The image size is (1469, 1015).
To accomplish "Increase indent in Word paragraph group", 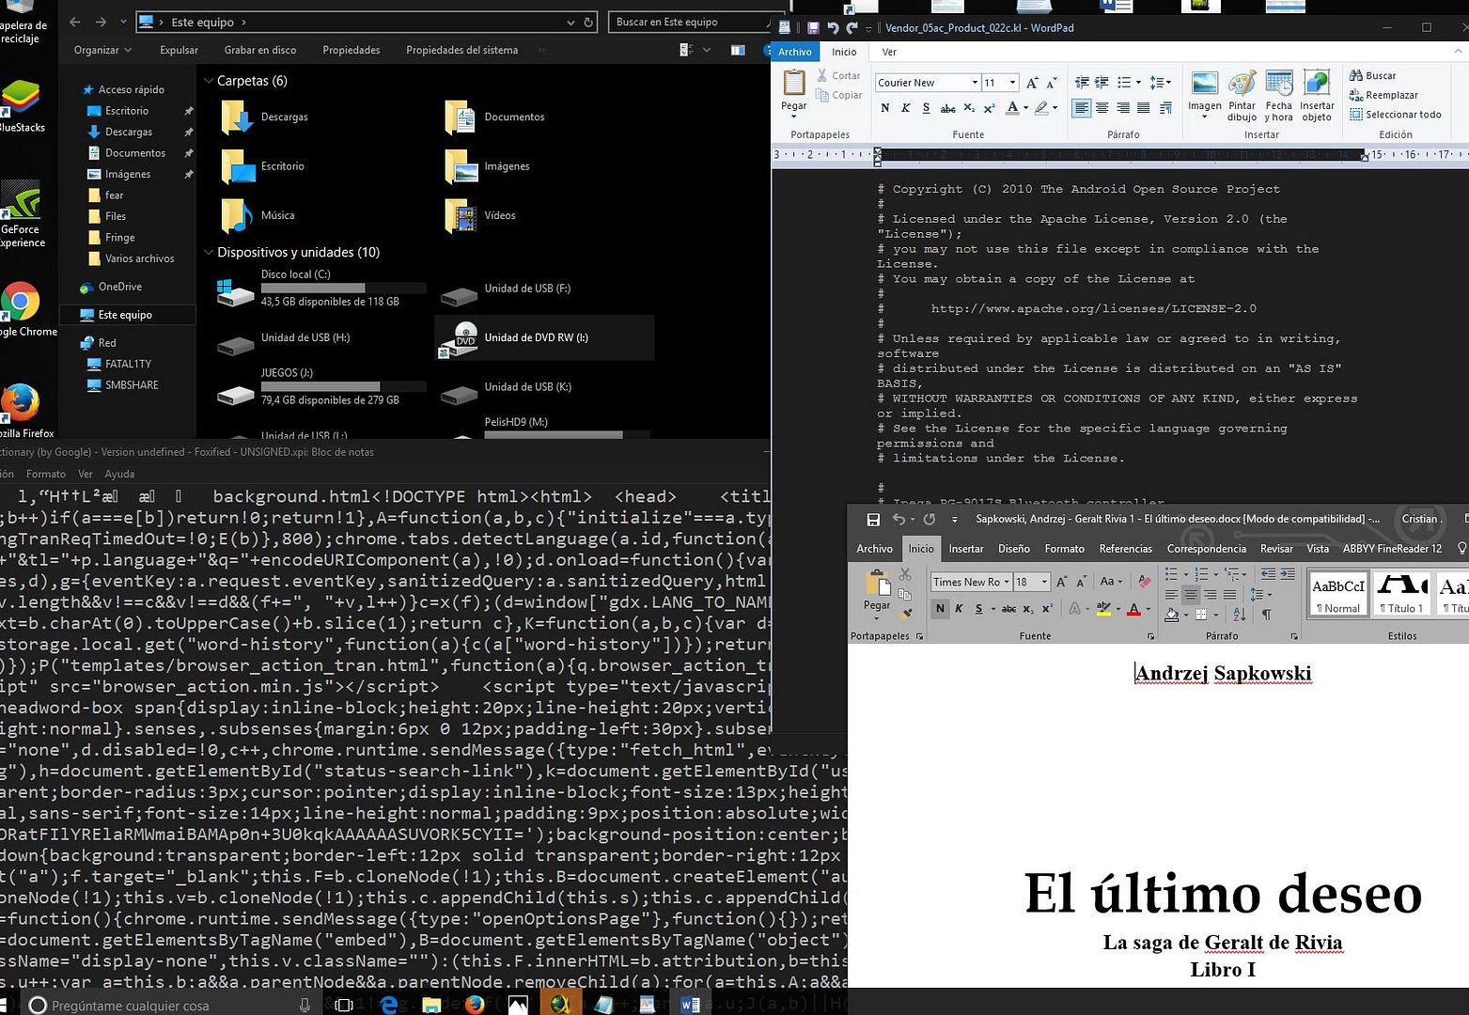I will click(1287, 573).
